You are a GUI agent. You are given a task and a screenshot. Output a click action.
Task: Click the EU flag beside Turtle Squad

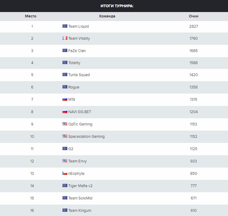(65, 75)
